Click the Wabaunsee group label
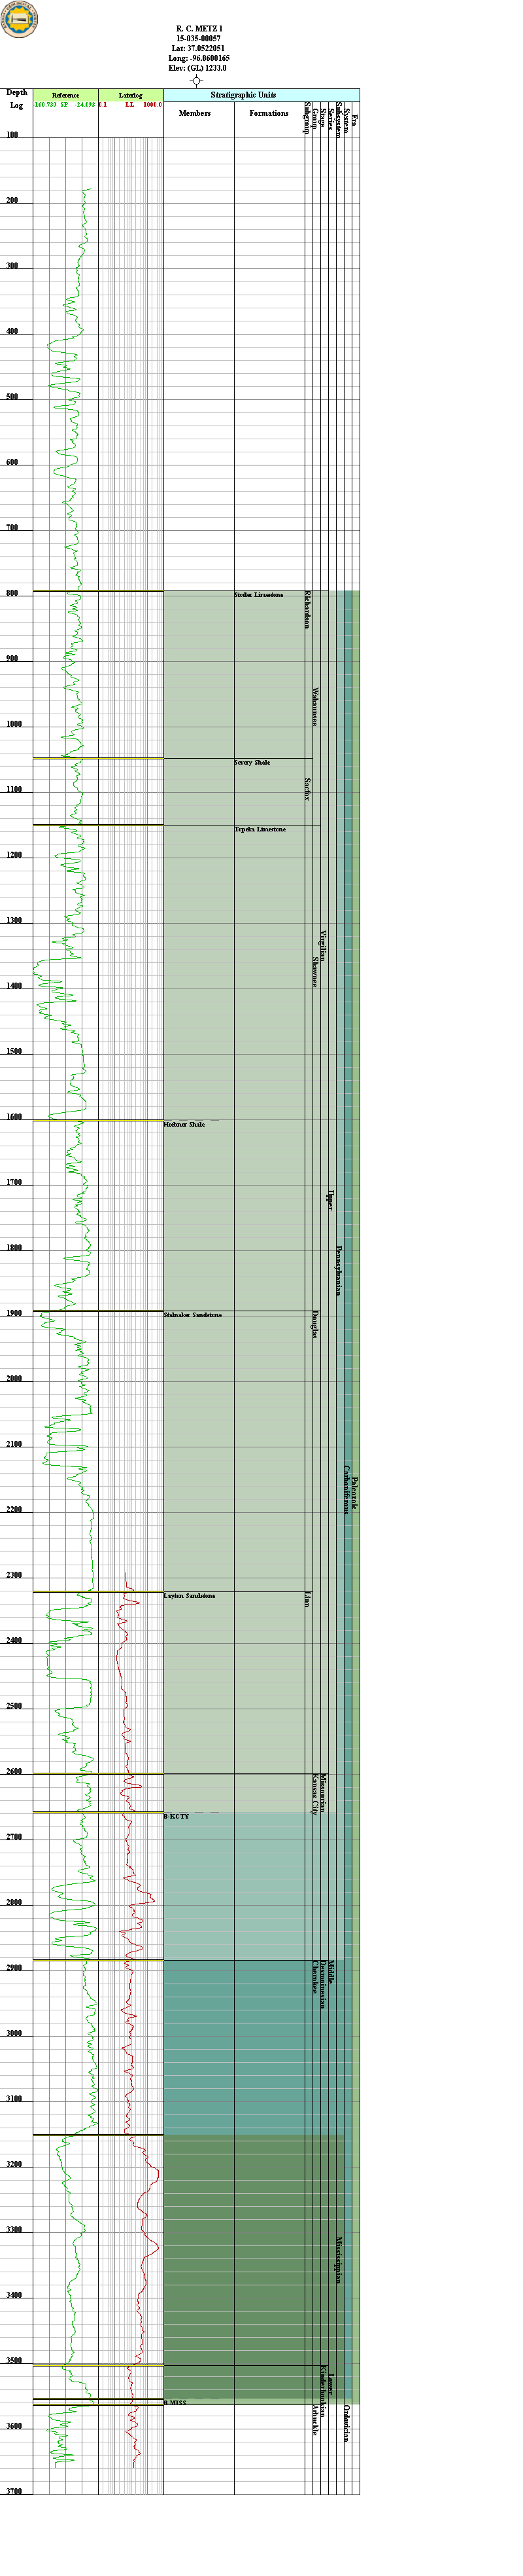Image resolution: width=523 pixels, height=2576 pixels. 315,707
